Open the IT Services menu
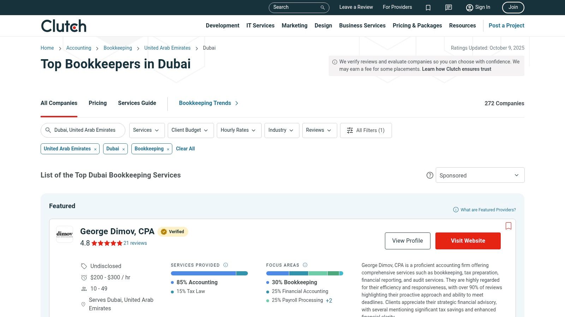 point(260,25)
